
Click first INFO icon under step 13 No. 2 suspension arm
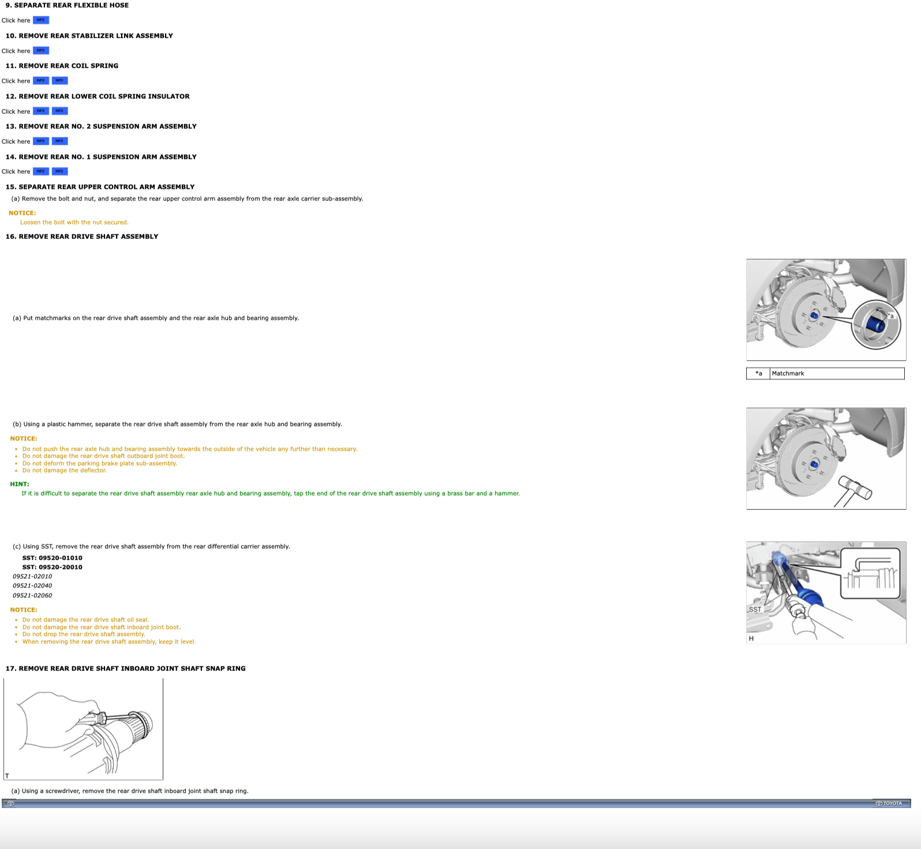coord(41,141)
